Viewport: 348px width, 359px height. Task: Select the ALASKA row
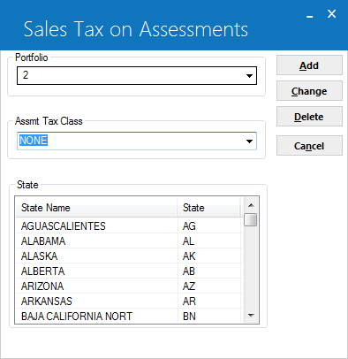[x=129, y=256]
